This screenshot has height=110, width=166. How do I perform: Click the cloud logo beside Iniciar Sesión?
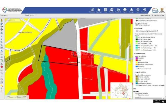[x=155, y=10]
